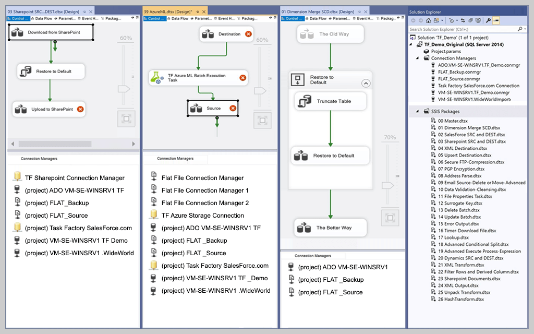Collapse the Restore to Default container chevron
Viewport: 534px width, 334px height.
pos(366,83)
